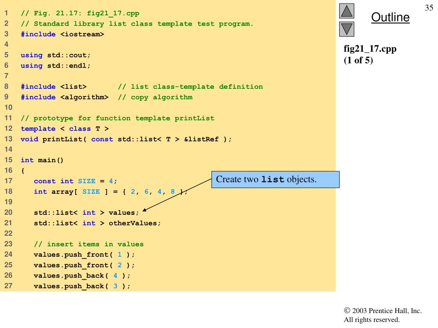Click the 'int array[ SIZE ]' line
Screen dimensions: 438x328
pos(111,192)
